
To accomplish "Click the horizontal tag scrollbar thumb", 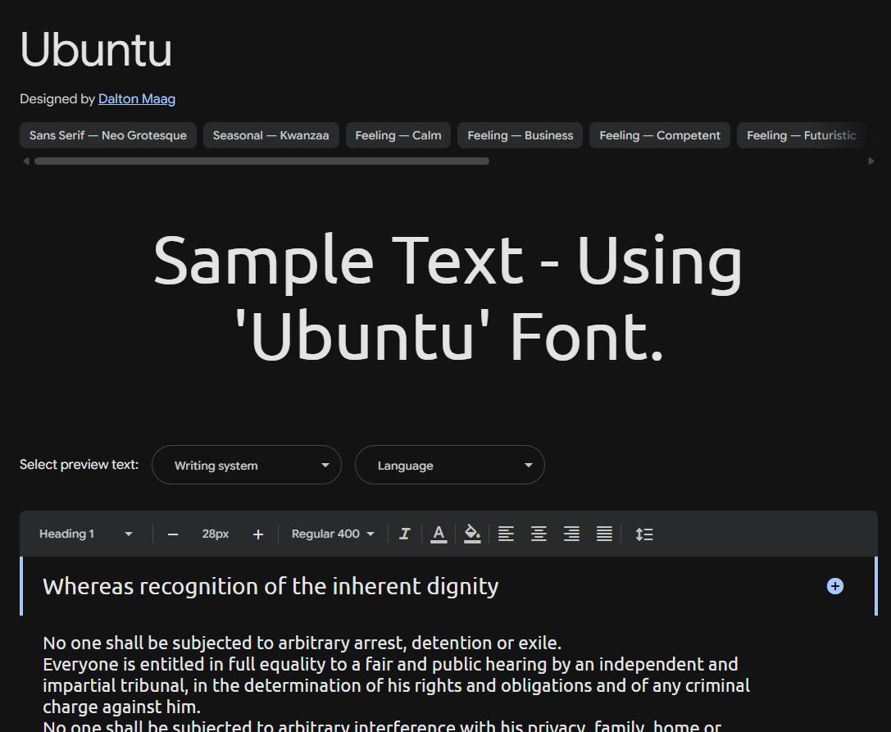I will tap(261, 161).
